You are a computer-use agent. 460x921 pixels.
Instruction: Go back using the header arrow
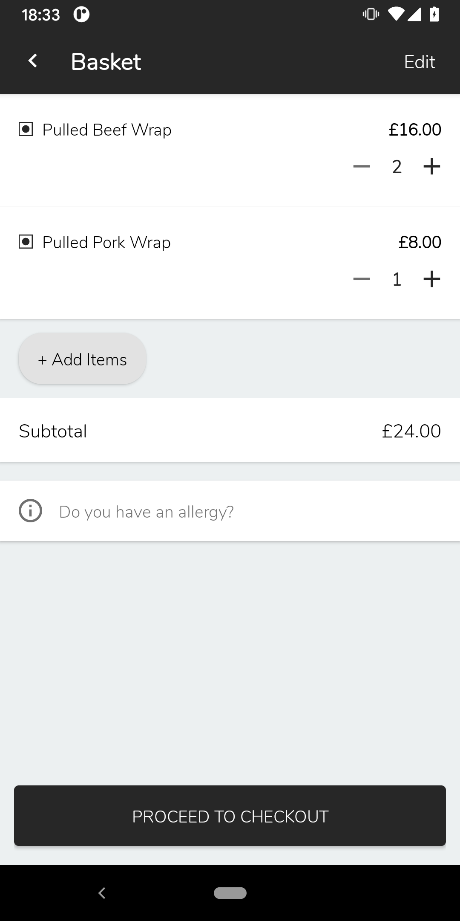click(x=33, y=61)
